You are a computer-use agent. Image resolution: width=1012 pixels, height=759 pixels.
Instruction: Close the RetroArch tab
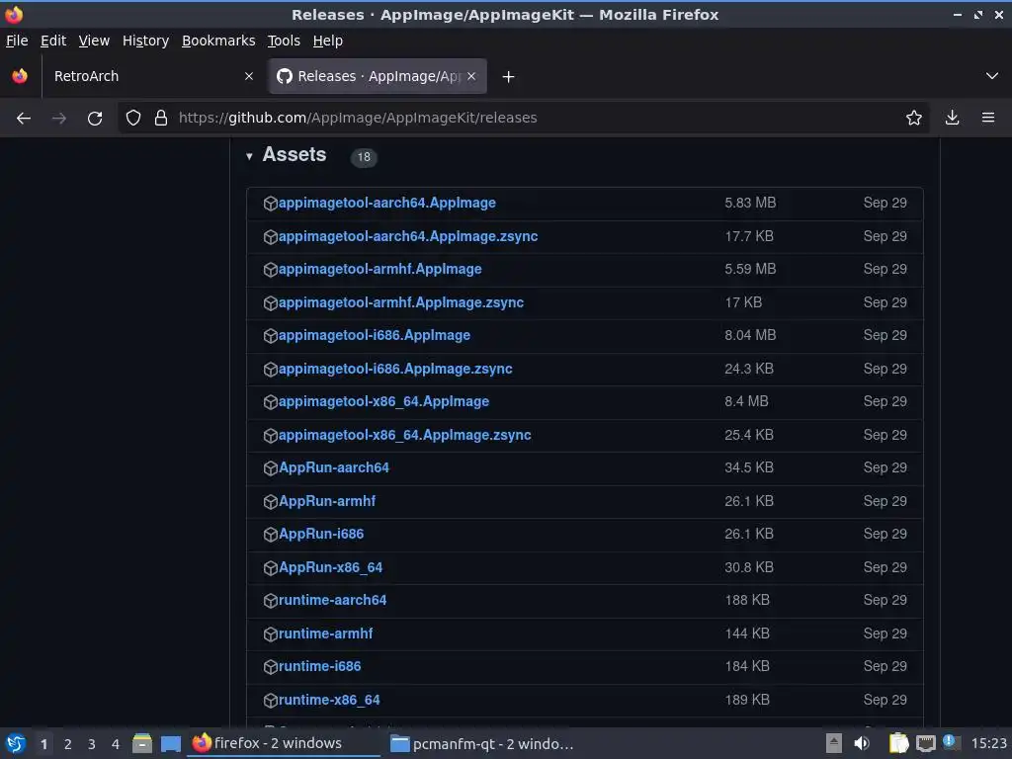tap(249, 76)
